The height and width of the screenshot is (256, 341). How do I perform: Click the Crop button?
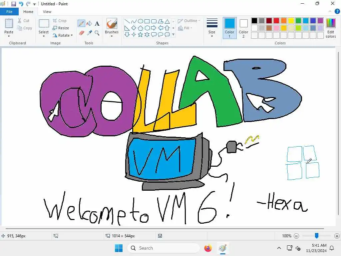click(x=59, y=21)
